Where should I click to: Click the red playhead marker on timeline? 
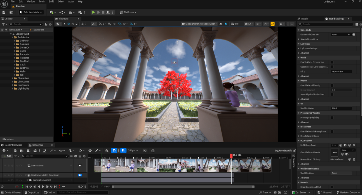[x=231, y=155]
